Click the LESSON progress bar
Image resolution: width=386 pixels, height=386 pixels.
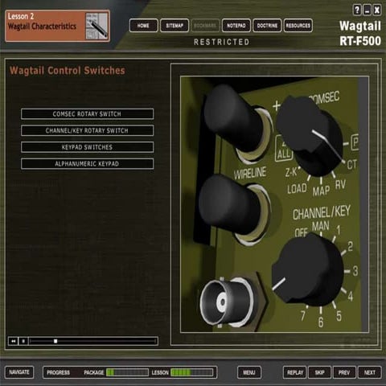tap(192, 372)
